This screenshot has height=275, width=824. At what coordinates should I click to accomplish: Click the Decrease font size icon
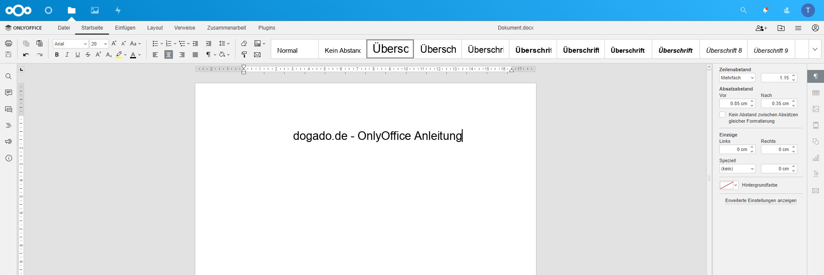[124, 43]
